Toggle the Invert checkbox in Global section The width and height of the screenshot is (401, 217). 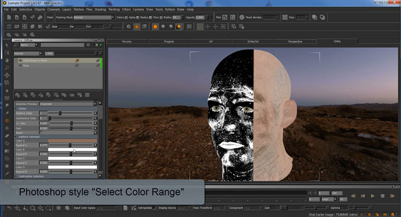[41, 132]
